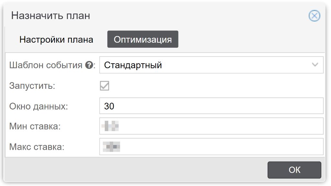Click the Макс ставка label
The image size is (331, 186).
[37, 147]
